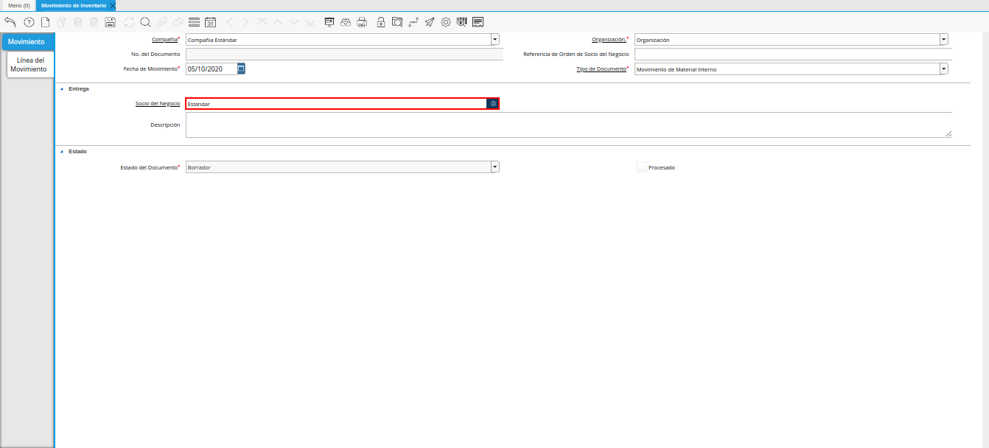Open the report presentation board icon
Viewport: 989px width, 448px height.
point(329,22)
